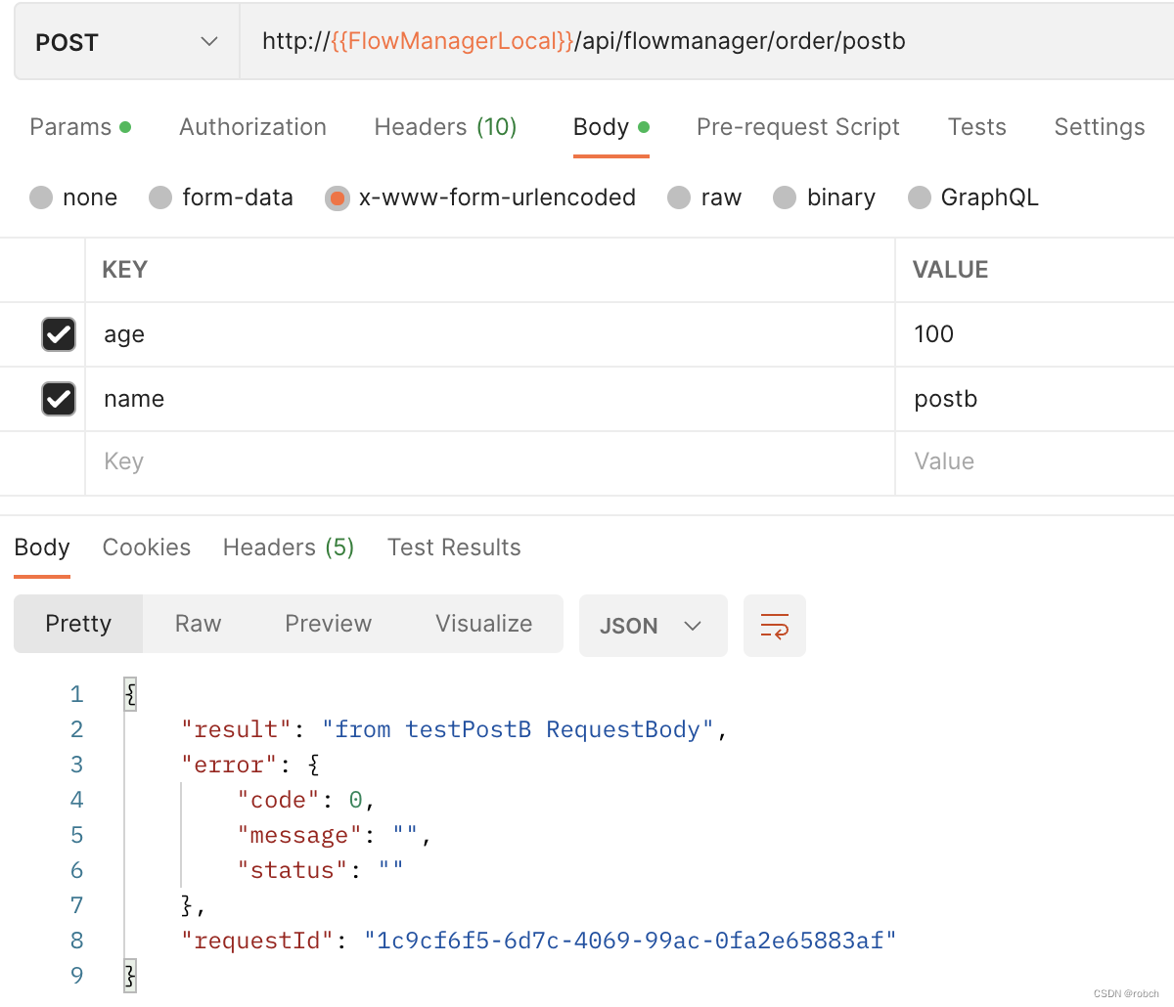Viewport: 1174px width, 1007px height.
Task: Open the Test Results tab
Action: click(x=453, y=547)
